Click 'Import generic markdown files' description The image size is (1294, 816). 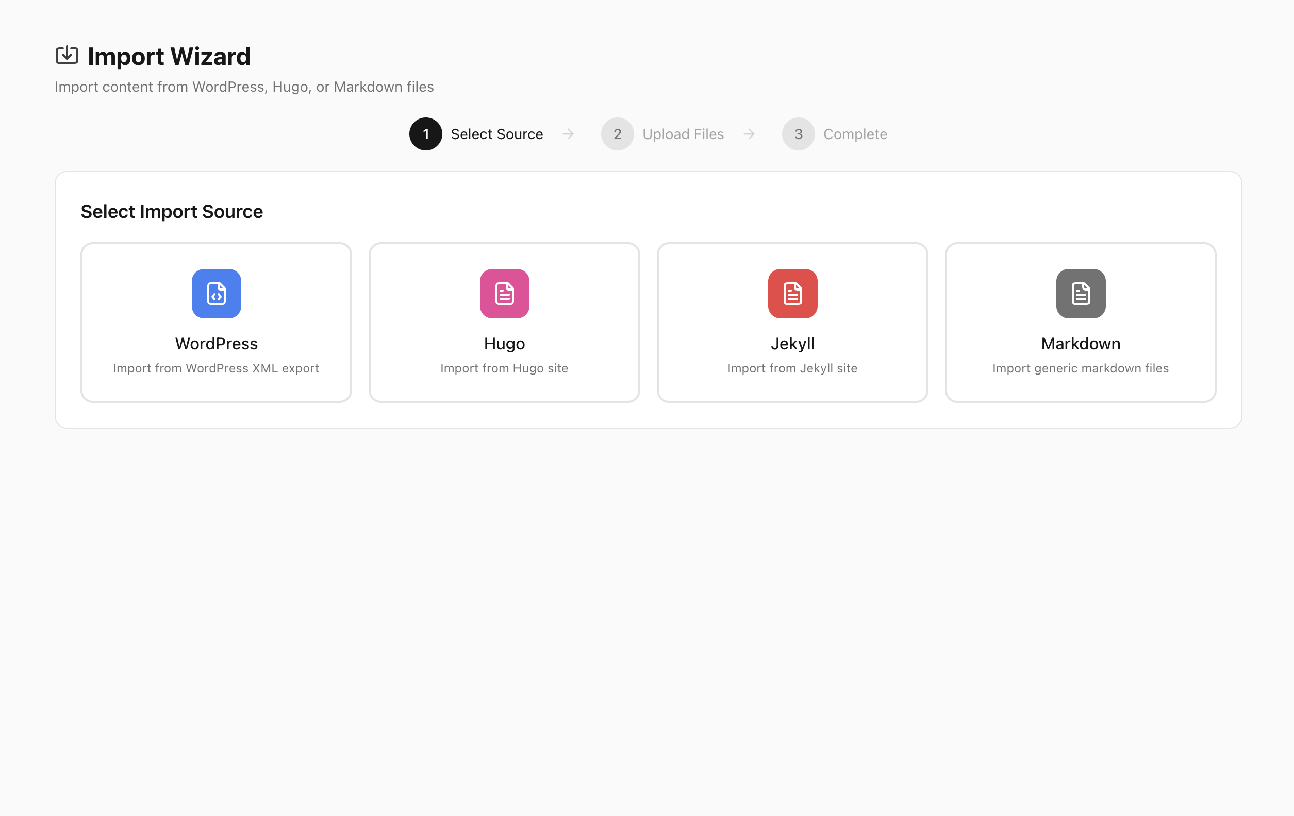(x=1081, y=368)
